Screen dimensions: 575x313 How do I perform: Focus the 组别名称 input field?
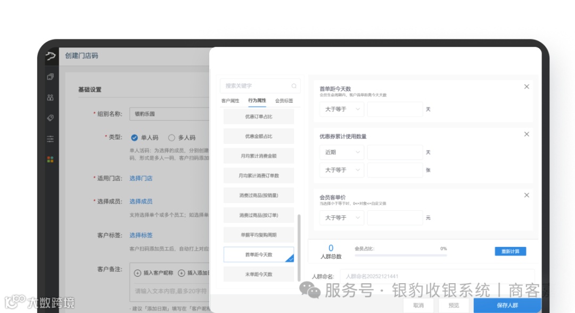(169, 114)
